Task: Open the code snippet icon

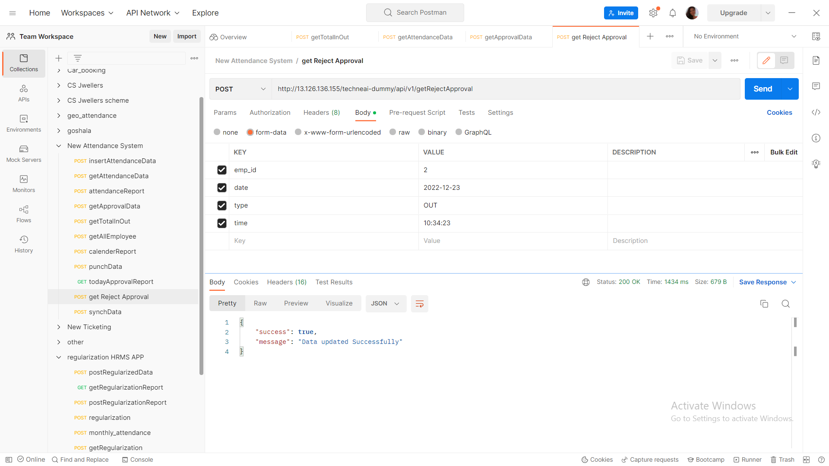Action: (x=816, y=112)
